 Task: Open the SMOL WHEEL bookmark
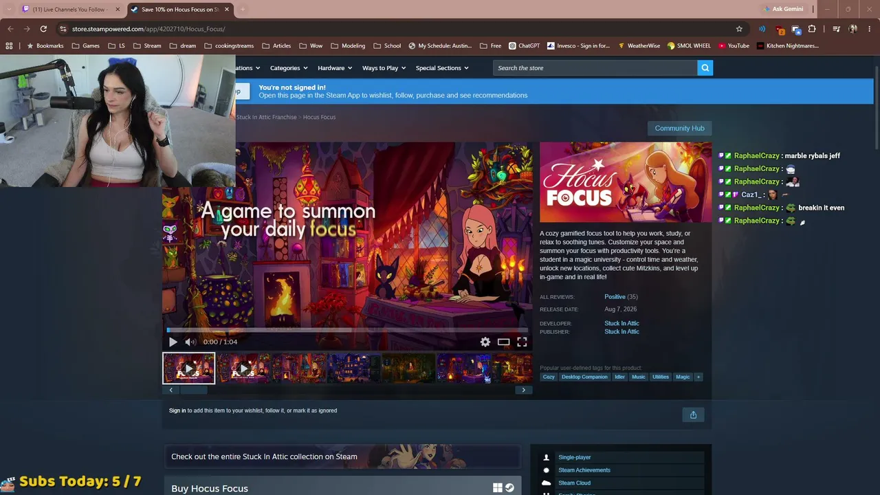click(689, 46)
